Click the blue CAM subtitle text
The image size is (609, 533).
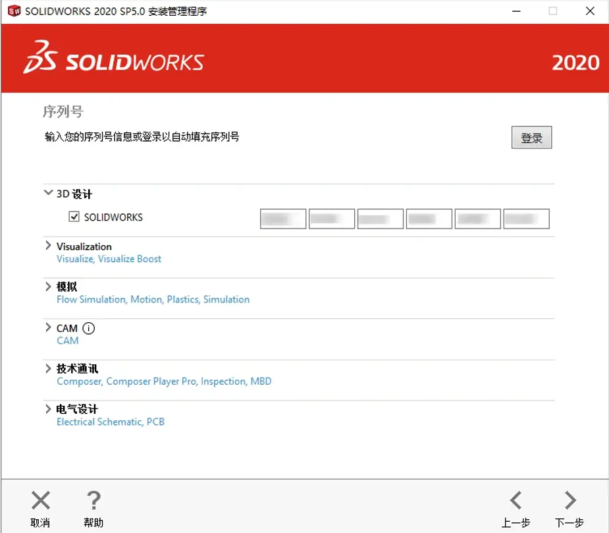point(68,341)
